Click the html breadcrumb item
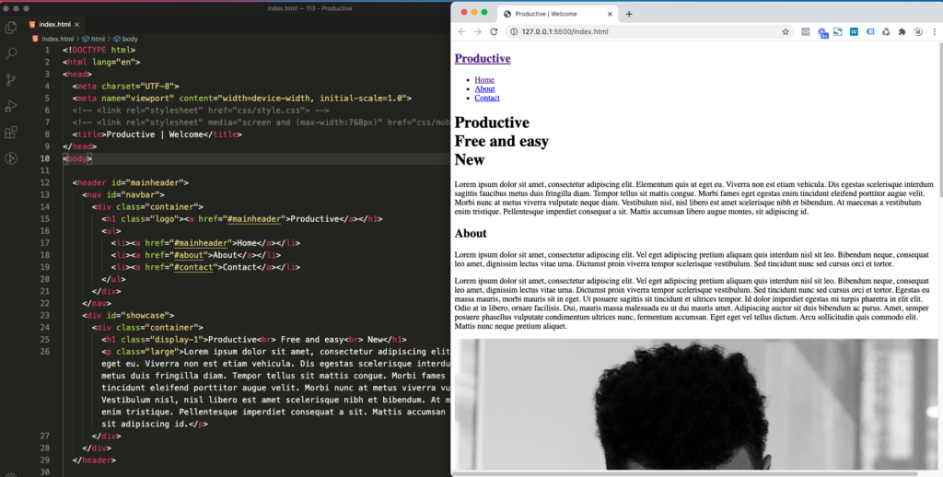This screenshot has width=943, height=477. tap(93, 39)
